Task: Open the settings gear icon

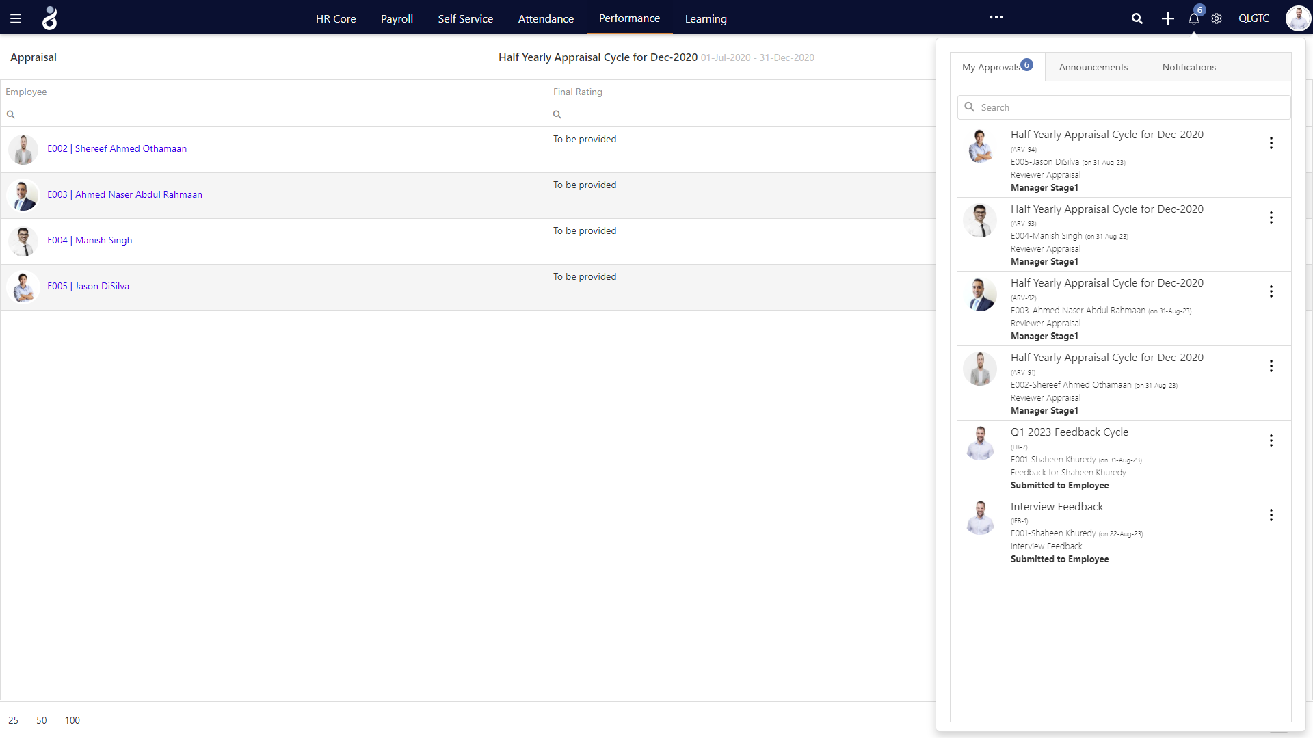Action: point(1217,18)
